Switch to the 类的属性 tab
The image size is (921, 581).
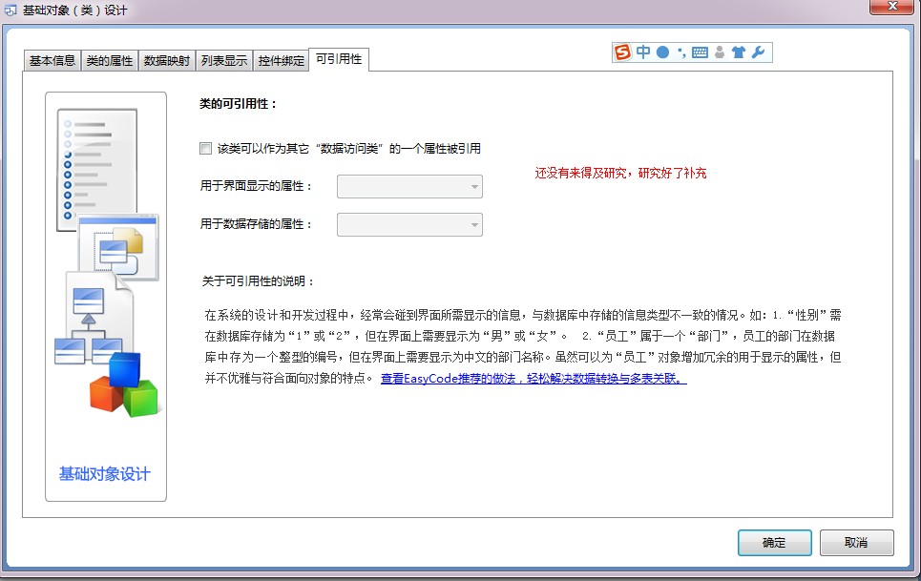[x=109, y=60]
